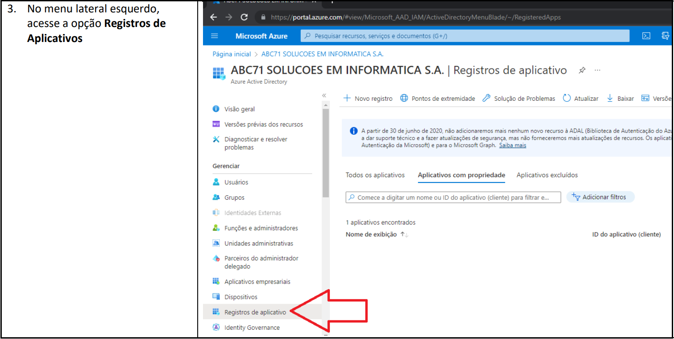Collapse the left menu with double chevron

tap(324, 95)
